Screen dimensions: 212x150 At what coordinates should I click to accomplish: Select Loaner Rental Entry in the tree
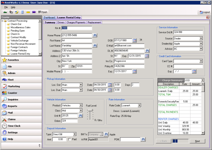pos(20,54)
